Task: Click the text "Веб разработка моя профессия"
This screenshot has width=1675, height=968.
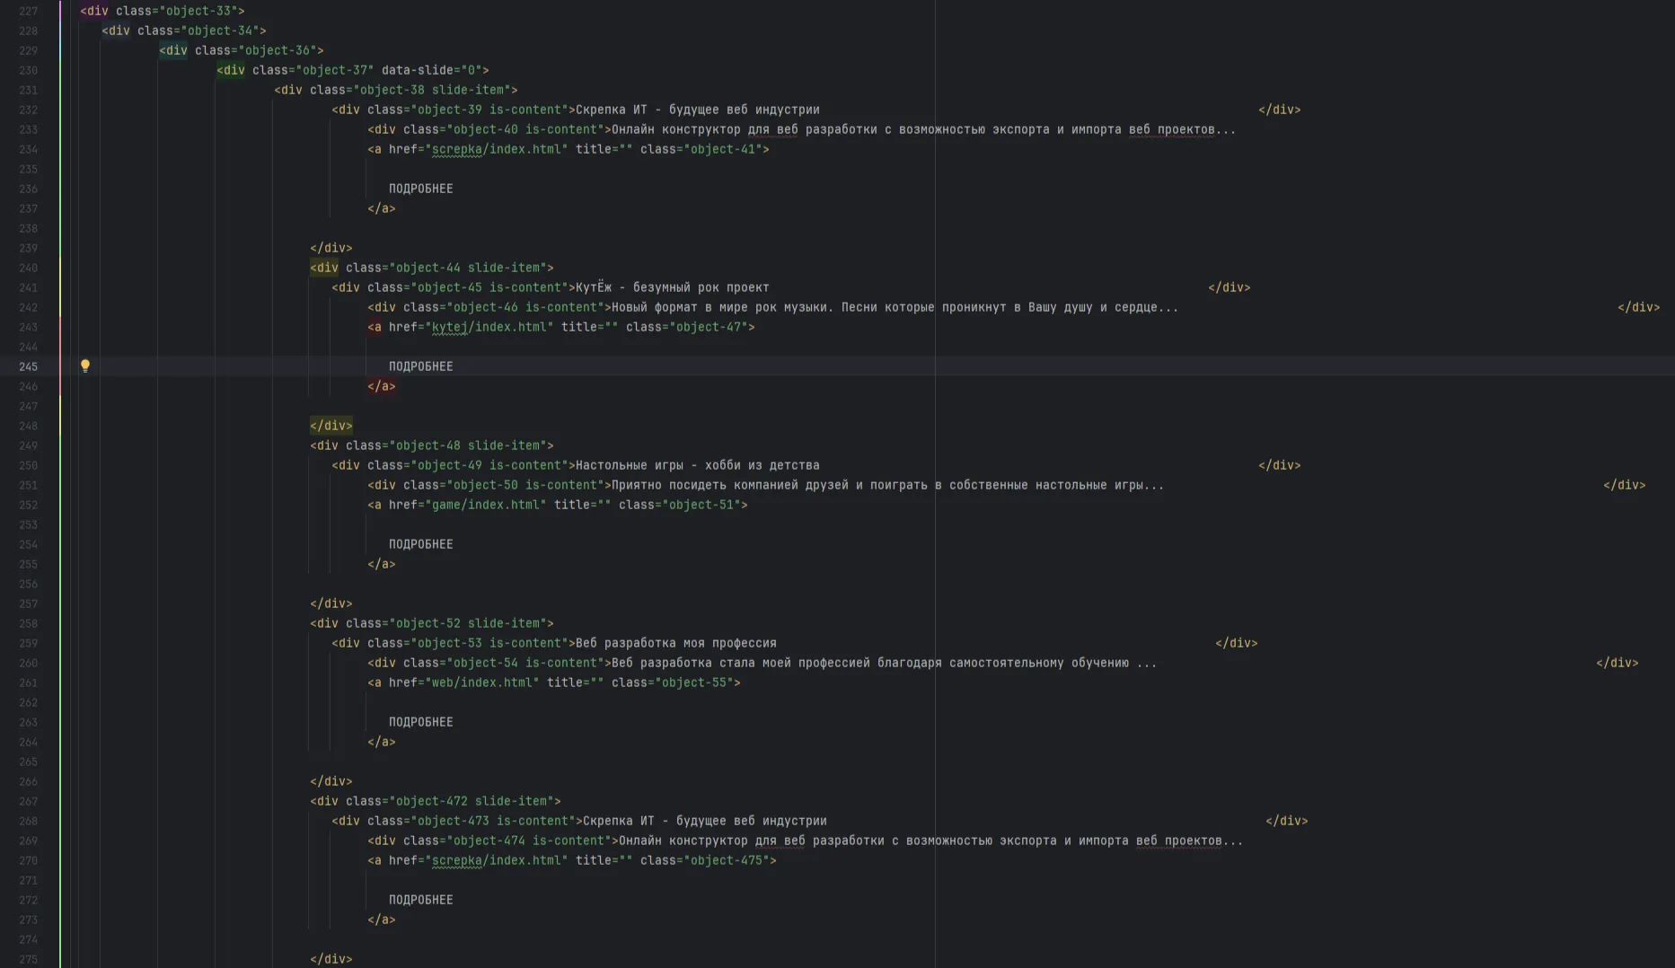Action: point(675,643)
